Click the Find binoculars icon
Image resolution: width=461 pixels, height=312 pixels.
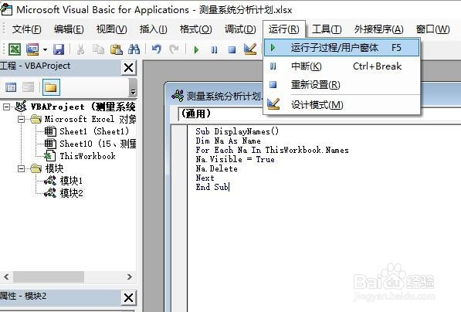[134, 49]
